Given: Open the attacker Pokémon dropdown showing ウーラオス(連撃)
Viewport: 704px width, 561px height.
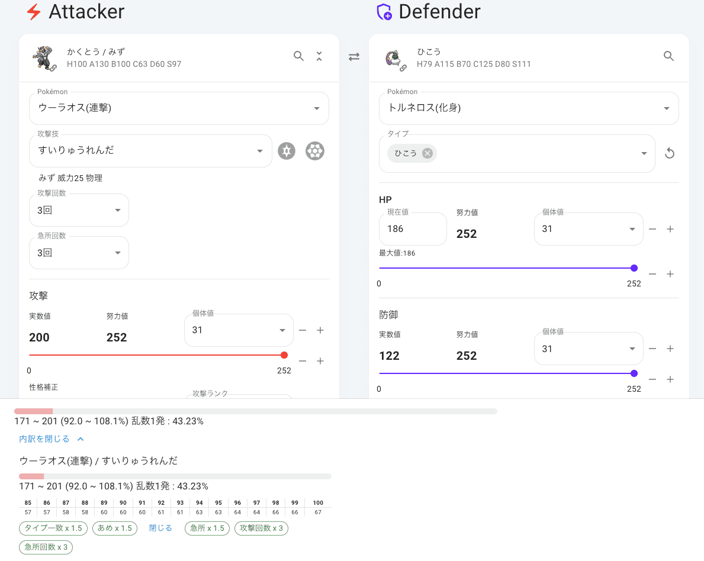Looking at the screenshot, I should pyautogui.click(x=179, y=108).
